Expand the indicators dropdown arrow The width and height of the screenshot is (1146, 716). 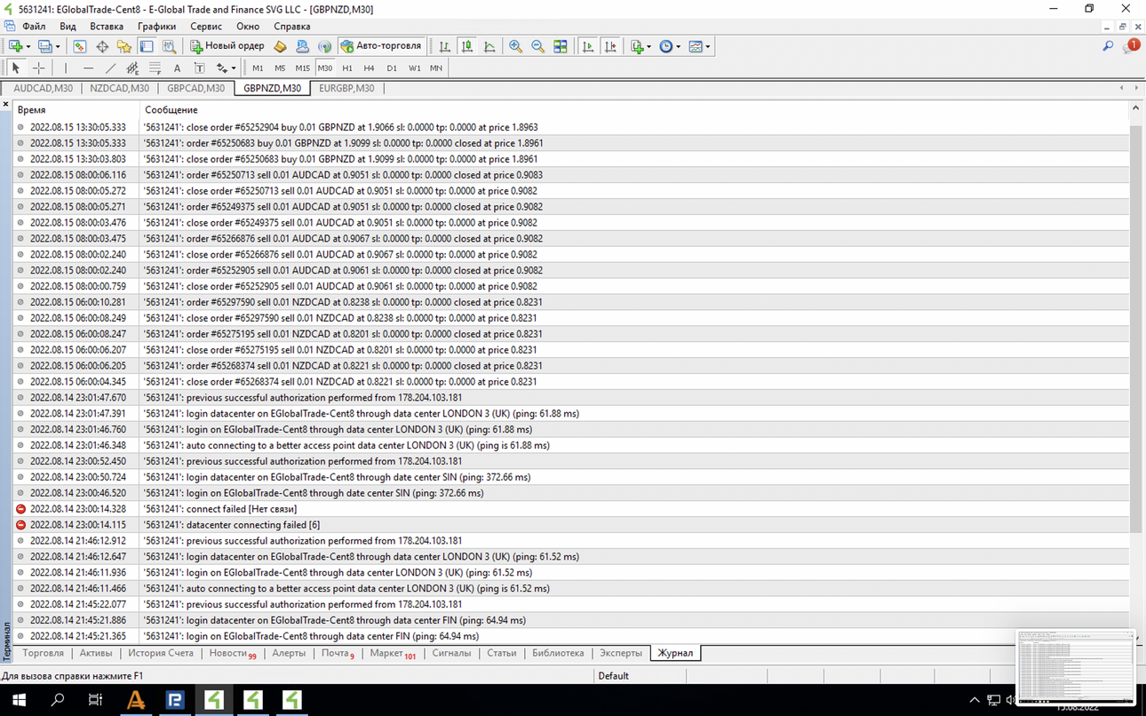pos(649,46)
